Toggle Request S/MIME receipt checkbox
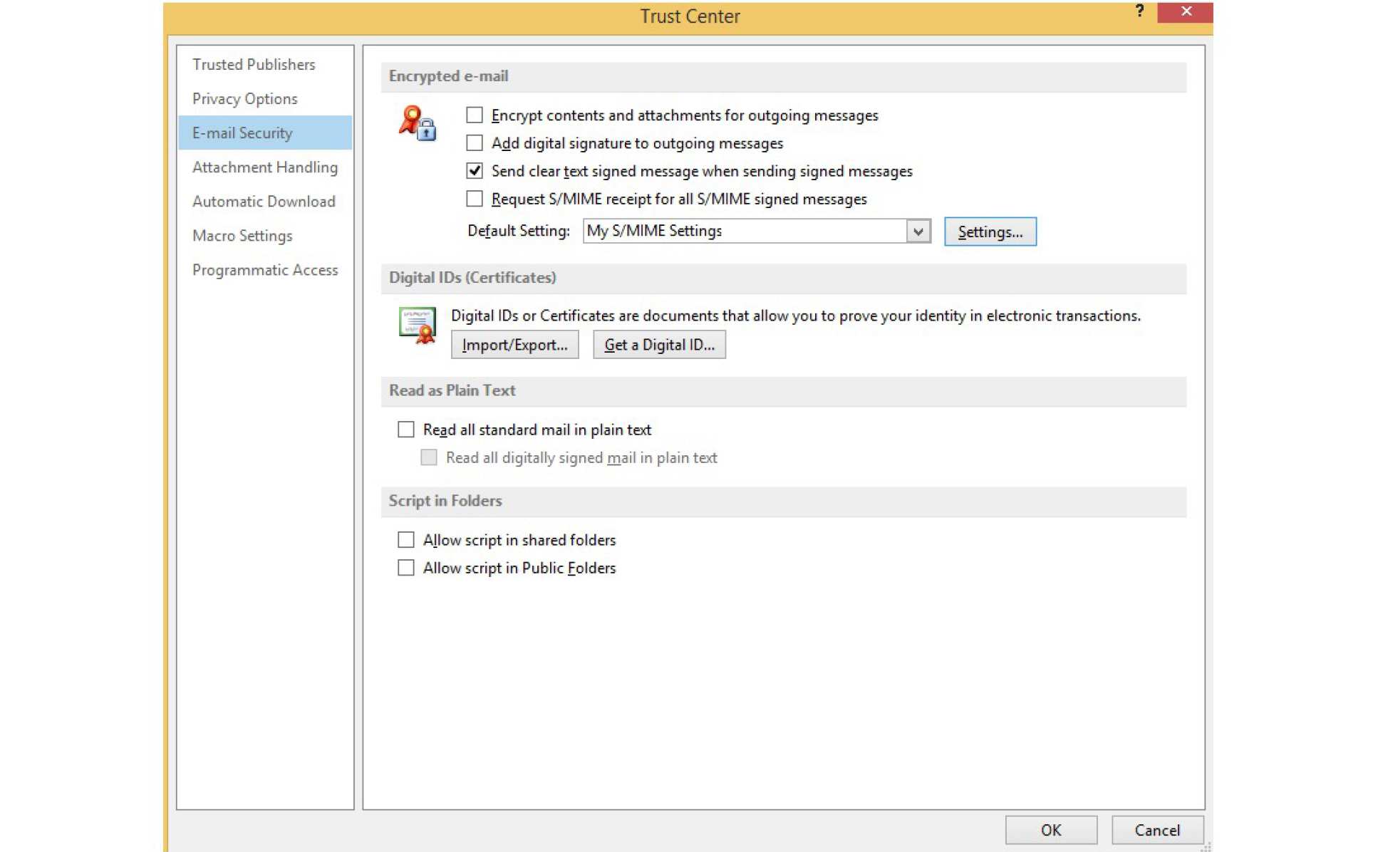The height and width of the screenshot is (852, 1378). [x=475, y=199]
